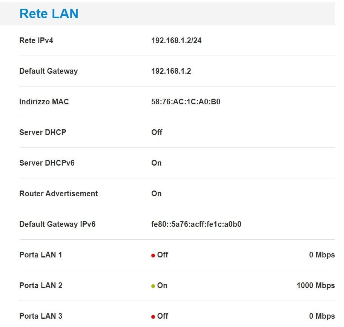Click the 0 Mbps speed of LAN 3
The image size is (344, 327).
322,316
